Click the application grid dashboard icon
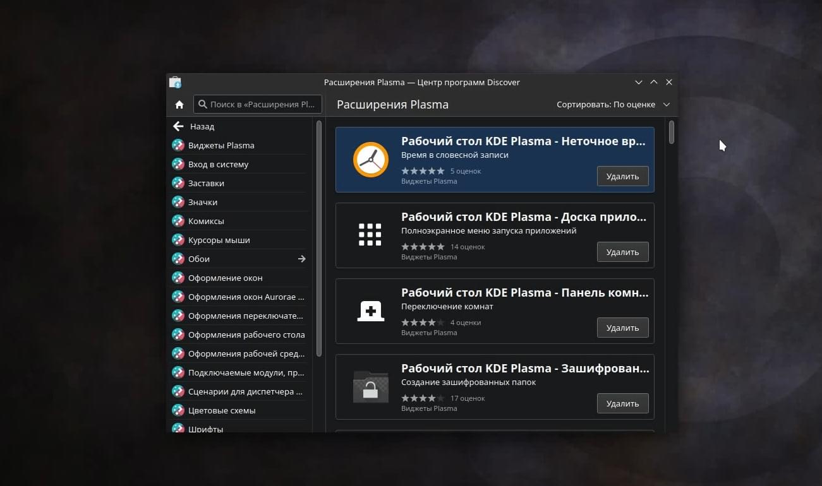This screenshot has width=822, height=486. coord(370,235)
